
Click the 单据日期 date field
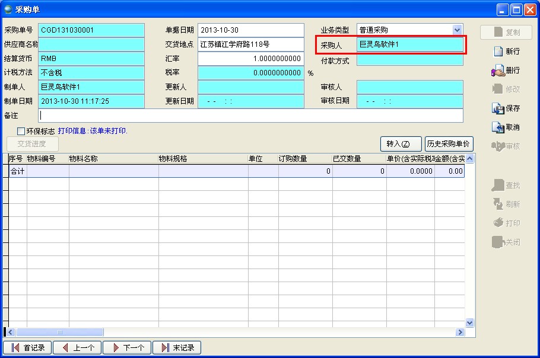250,30
